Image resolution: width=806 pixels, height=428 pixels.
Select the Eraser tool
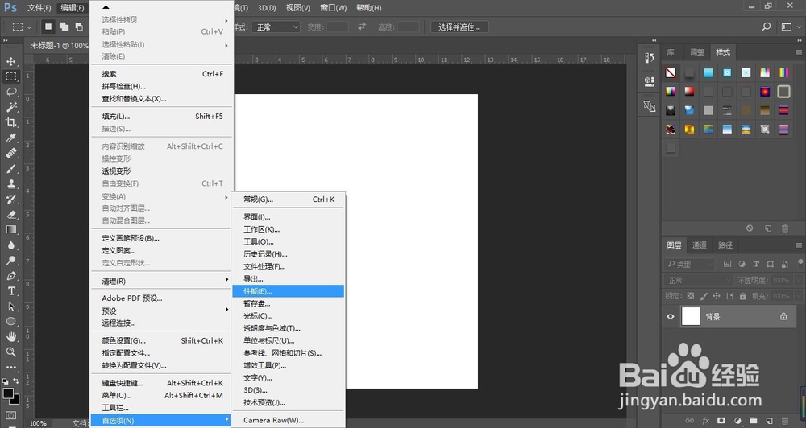pyautogui.click(x=10, y=215)
